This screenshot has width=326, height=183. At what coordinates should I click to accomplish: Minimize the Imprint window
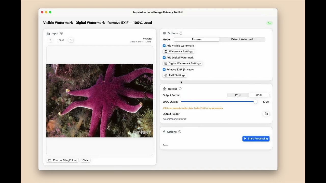coord(46,12)
